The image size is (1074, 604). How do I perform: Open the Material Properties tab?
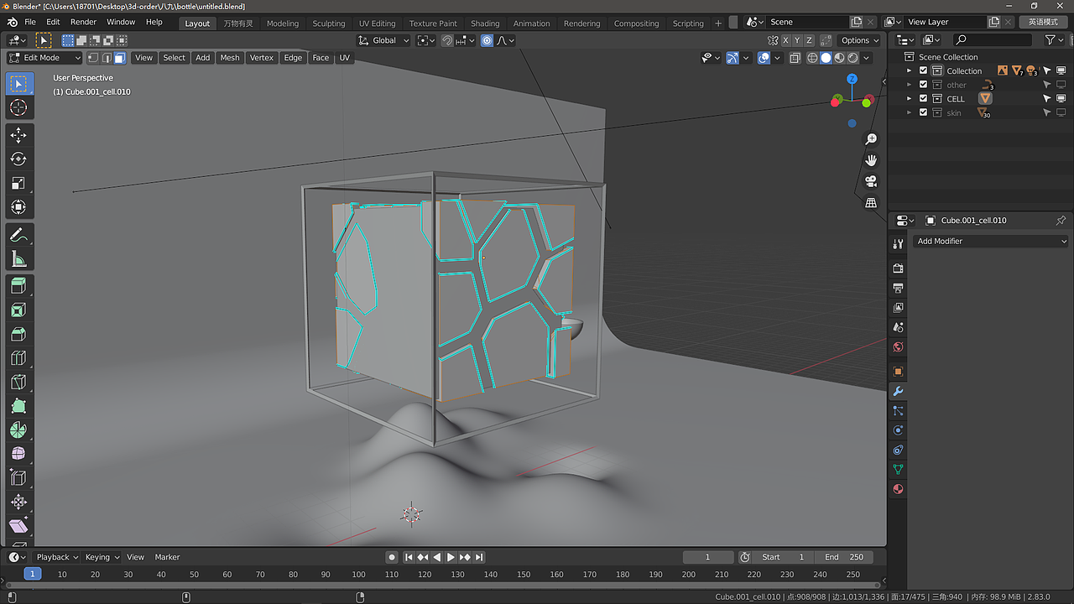point(898,489)
